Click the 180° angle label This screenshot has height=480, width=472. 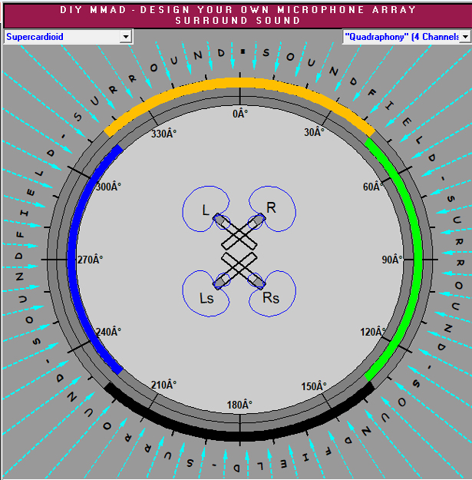[240, 405]
